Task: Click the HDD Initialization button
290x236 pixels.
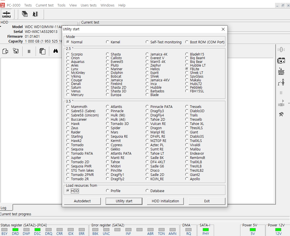Action: tap(165, 201)
